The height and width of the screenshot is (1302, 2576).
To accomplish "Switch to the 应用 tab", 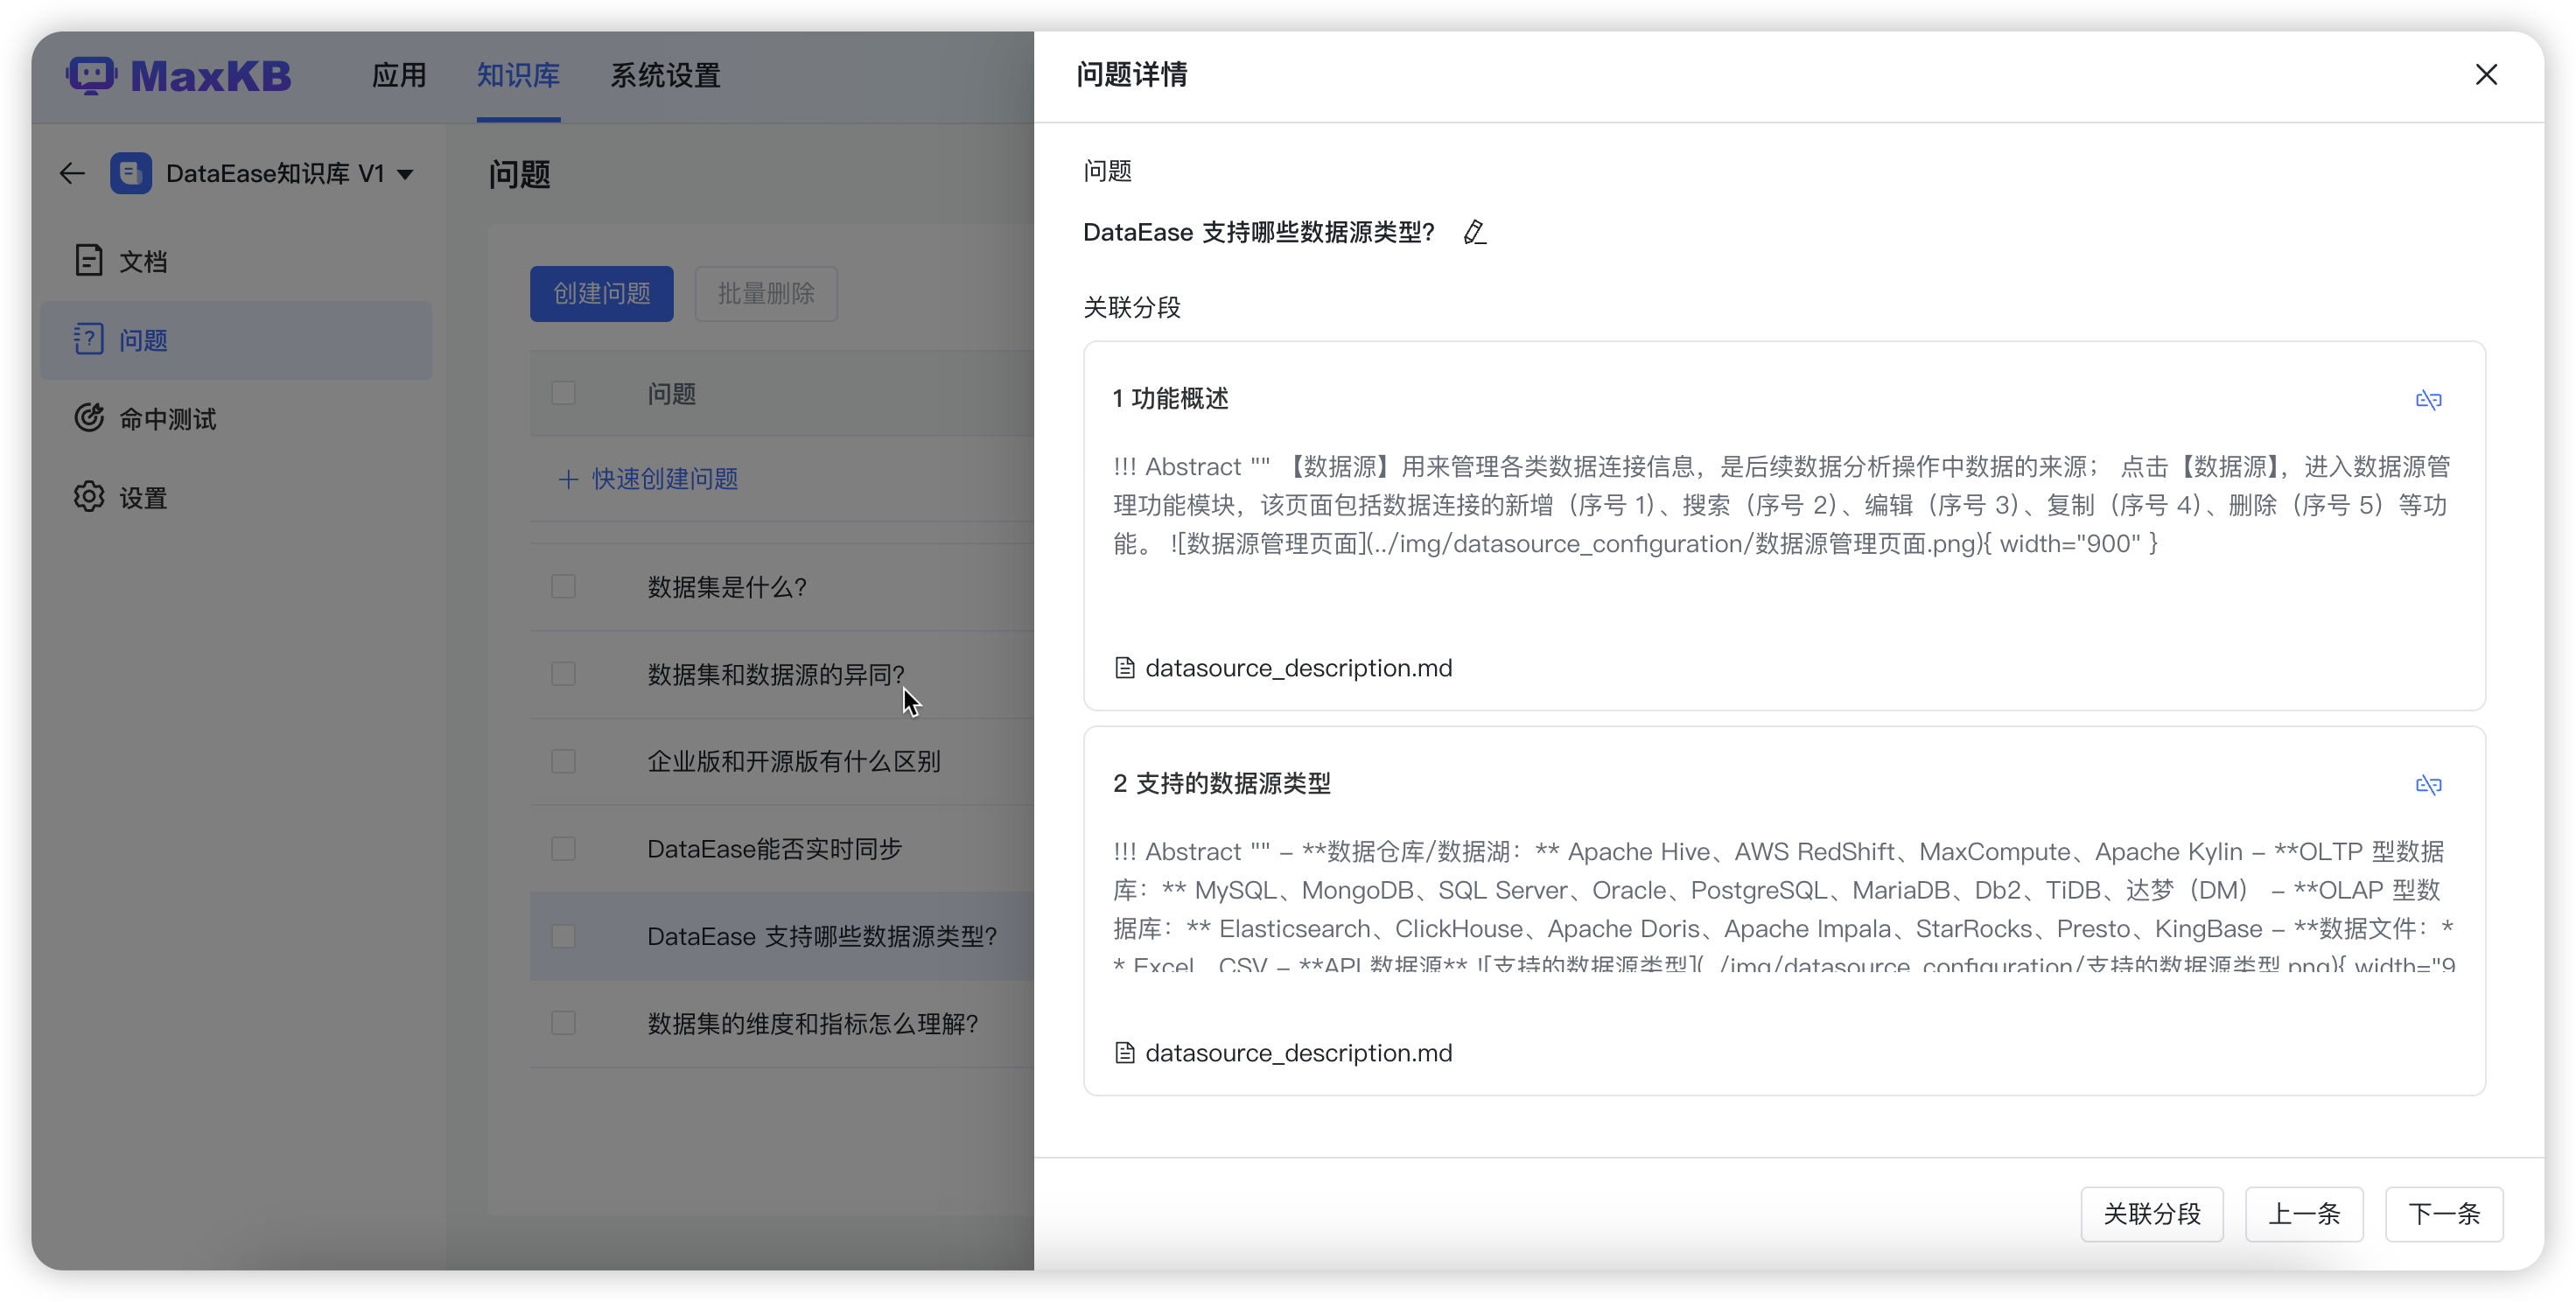I will [x=398, y=75].
